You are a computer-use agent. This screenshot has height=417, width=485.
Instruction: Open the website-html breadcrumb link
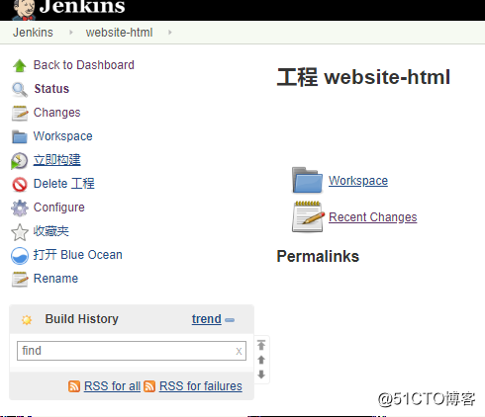click(120, 33)
